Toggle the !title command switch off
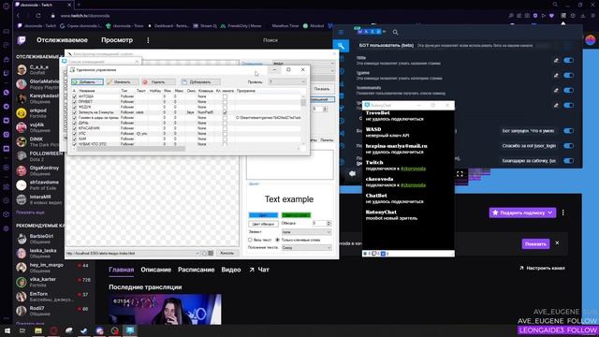 pyautogui.click(x=568, y=60)
